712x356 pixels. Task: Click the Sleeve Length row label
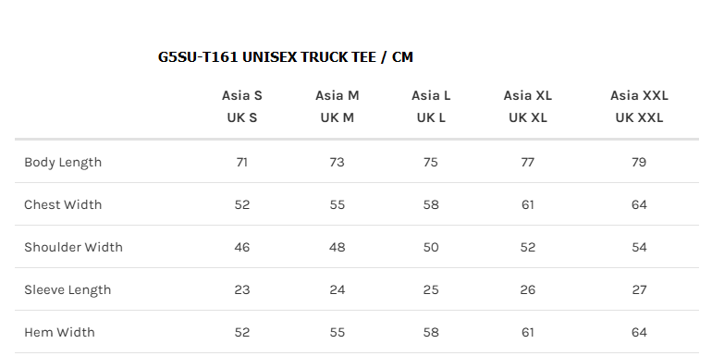click(68, 289)
